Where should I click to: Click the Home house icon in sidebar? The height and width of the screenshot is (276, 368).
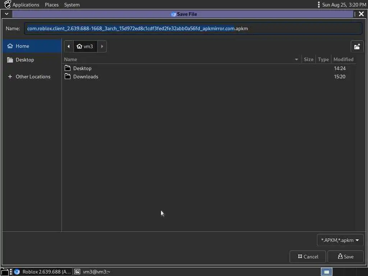click(x=10, y=46)
